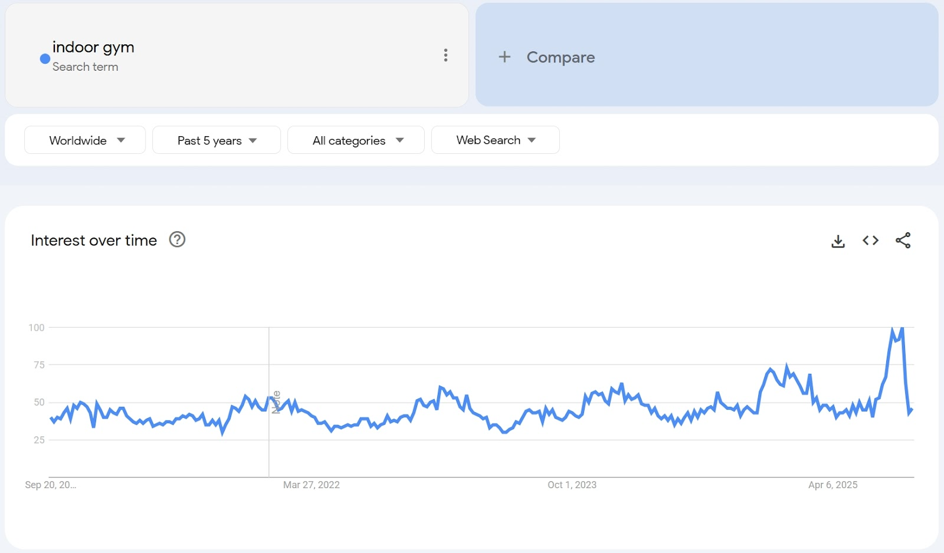The height and width of the screenshot is (553, 944).
Task: Expand the Past 5 years time range
Action: coord(216,140)
